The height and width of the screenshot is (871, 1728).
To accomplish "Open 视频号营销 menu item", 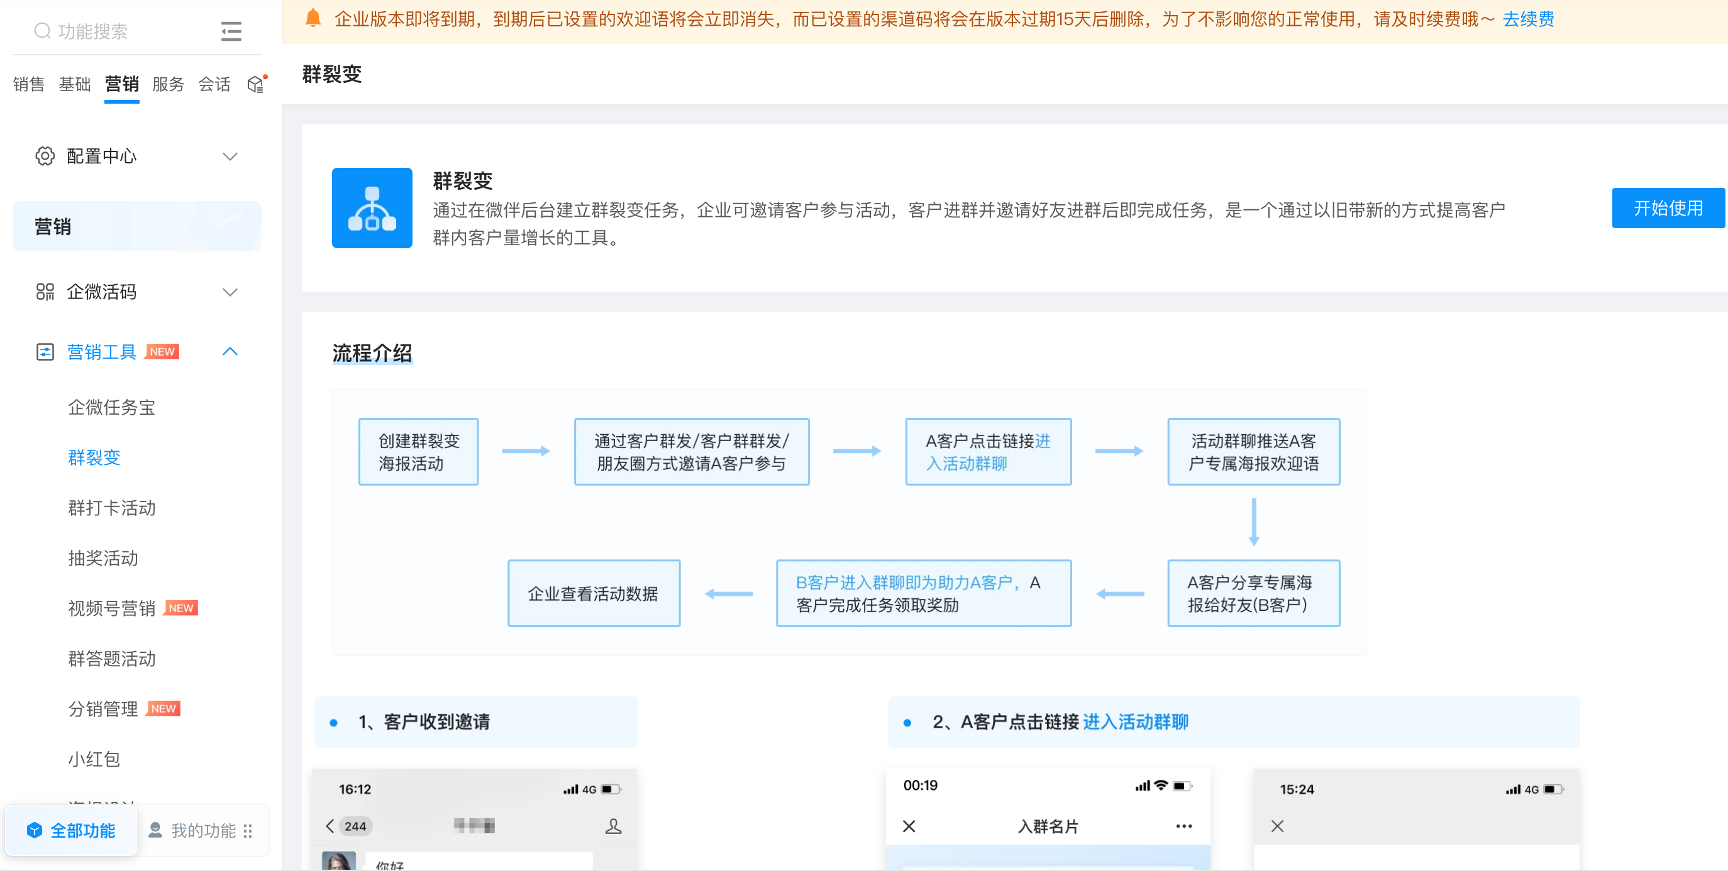I will (111, 608).
